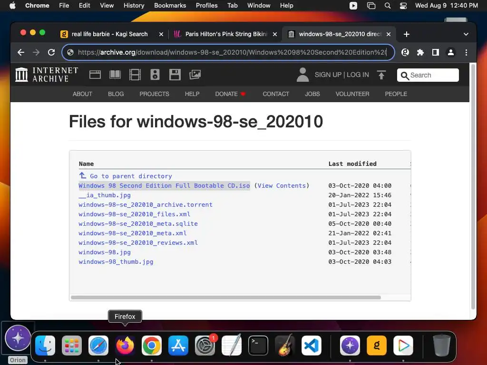Open Finder in the Dock
487x365 pixels.
click(45, 346)
